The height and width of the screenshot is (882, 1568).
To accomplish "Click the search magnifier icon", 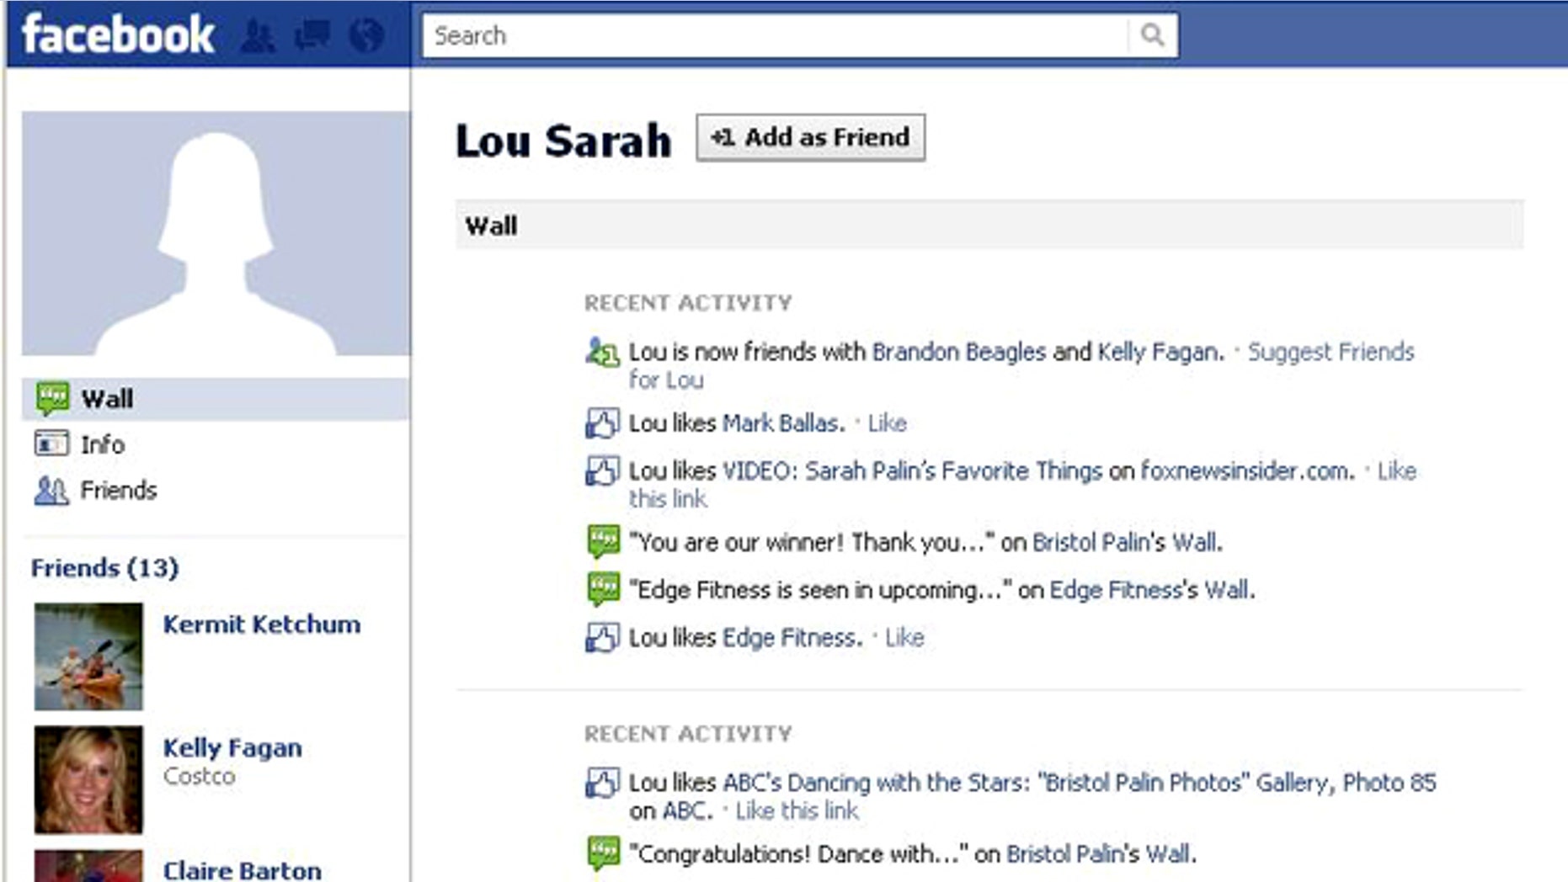I will [x=1152, y=35].
